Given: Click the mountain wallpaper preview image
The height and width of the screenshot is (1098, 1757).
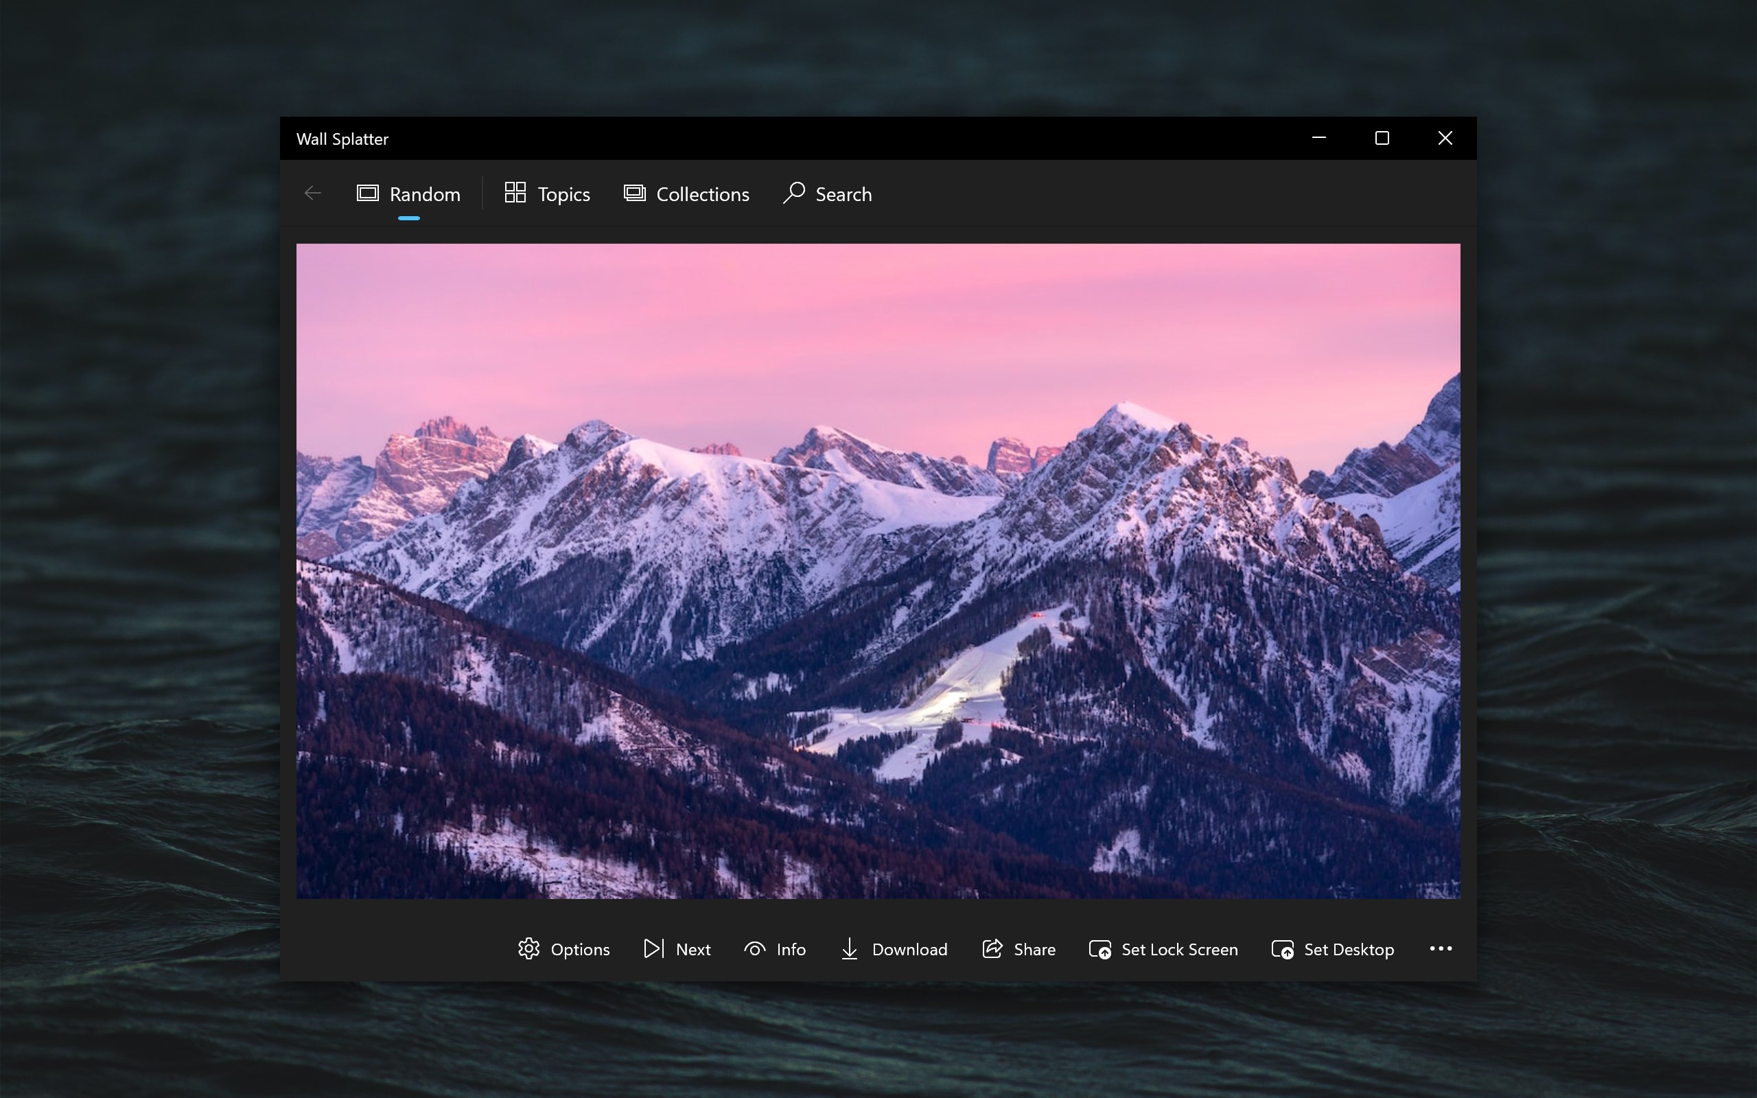Looking at the screenshot, I should (878, 571).
